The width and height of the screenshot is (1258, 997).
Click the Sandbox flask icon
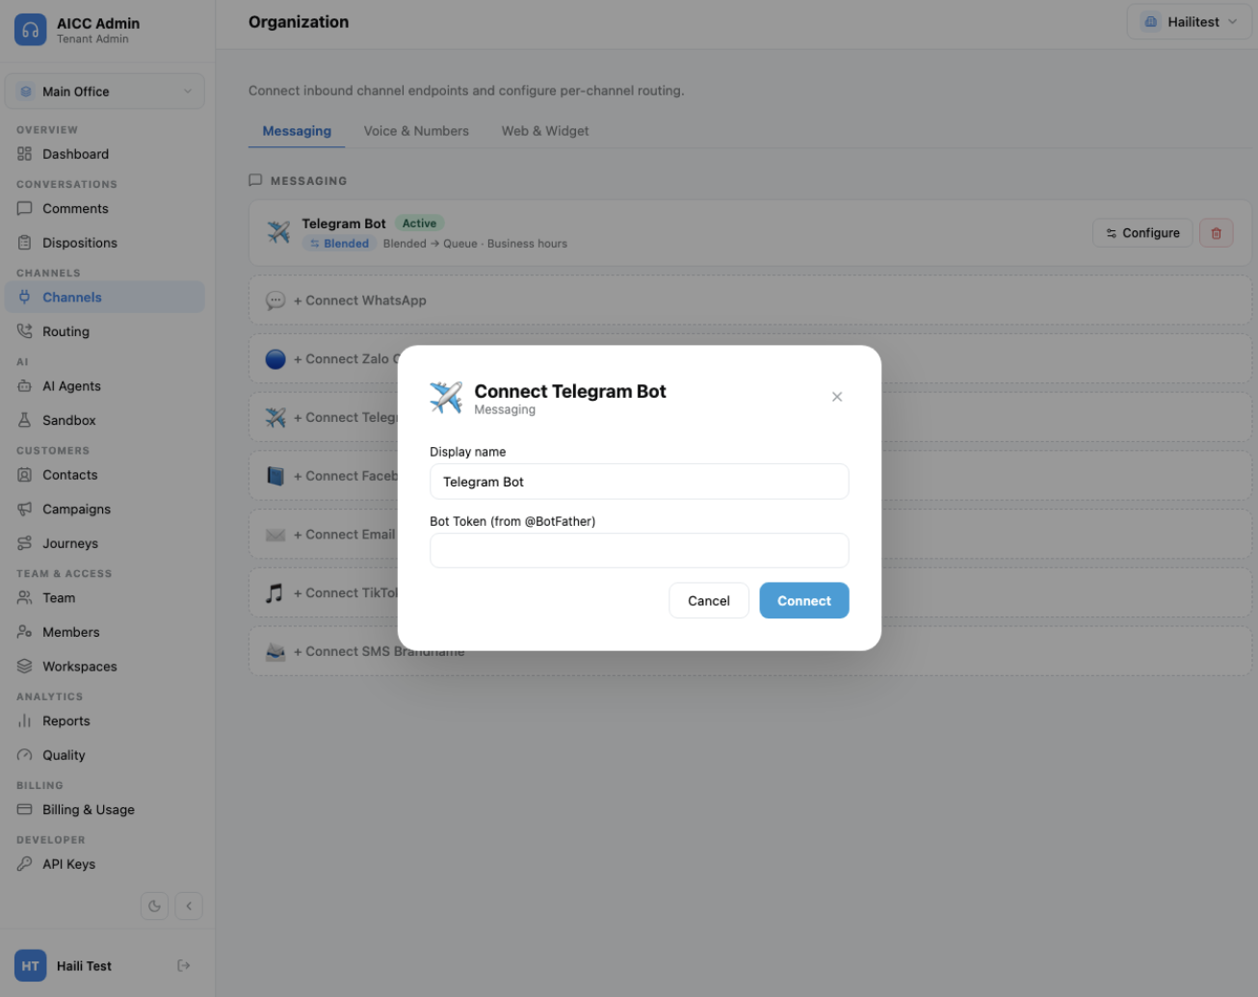pos(25,420)
